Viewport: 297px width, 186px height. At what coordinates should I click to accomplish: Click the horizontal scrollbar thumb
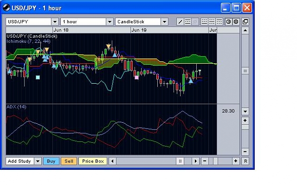coord(180,161)
